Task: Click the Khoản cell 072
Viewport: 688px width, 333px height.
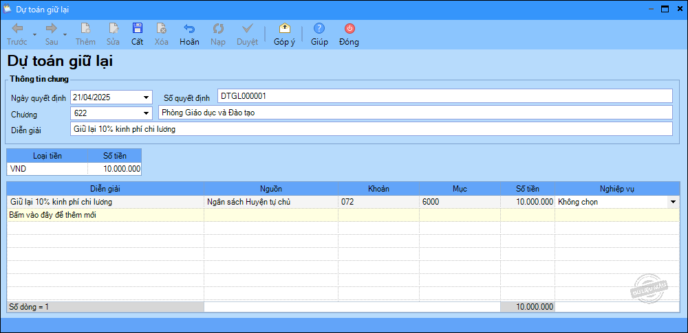Action: pos(378,202)
